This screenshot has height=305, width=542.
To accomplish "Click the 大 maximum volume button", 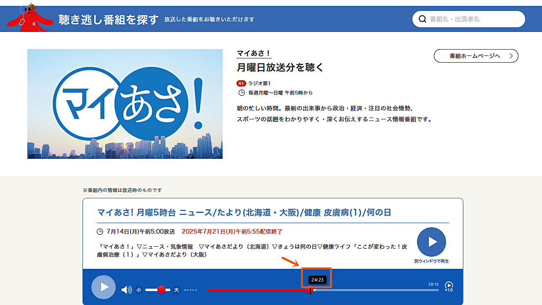I will click(177, 290).
